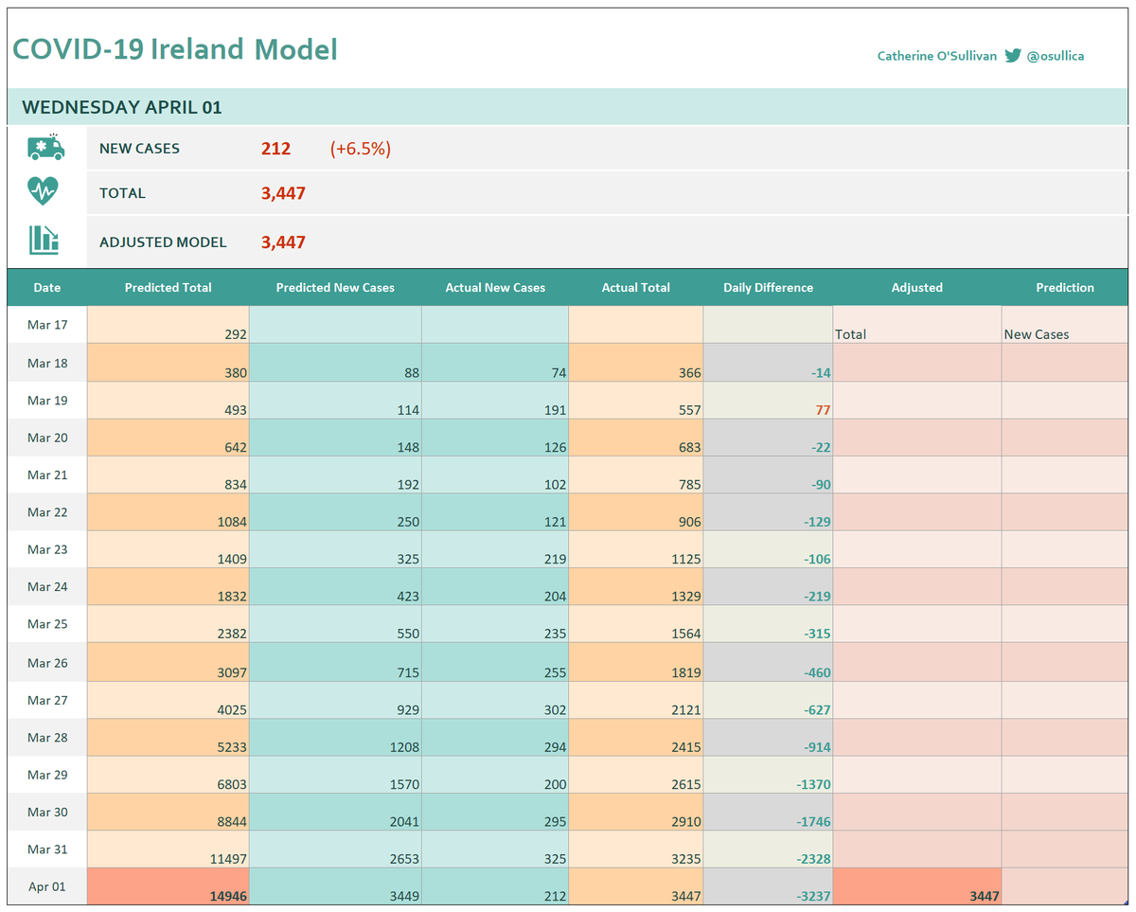Expand the Adjusted column header
1136x912 pixels.
pos(916,287)
